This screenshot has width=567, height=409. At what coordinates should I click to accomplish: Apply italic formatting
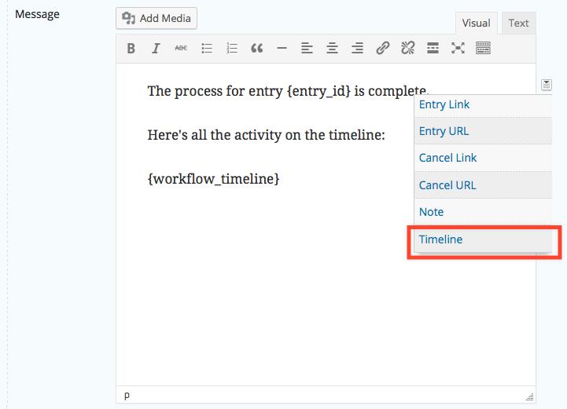click(156, 49)
